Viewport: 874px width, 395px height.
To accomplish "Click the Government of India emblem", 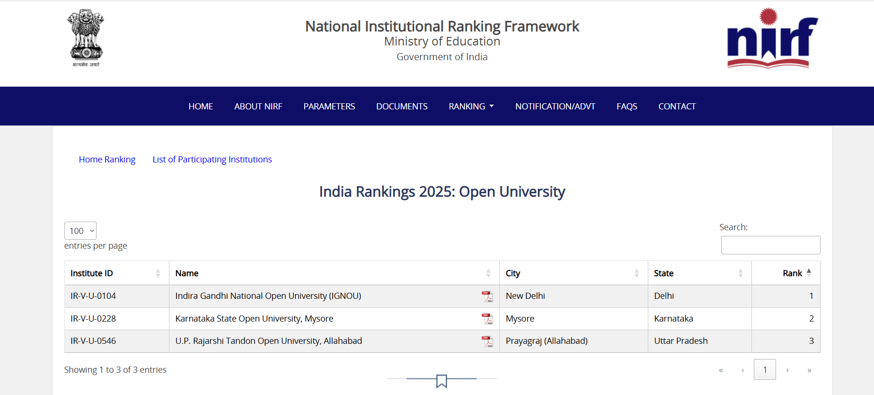I will click(86, 38).
